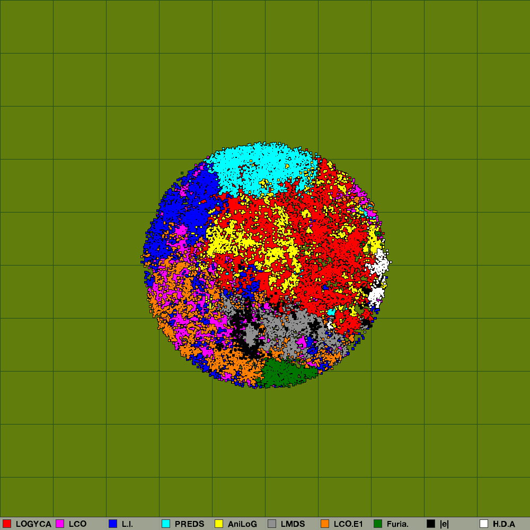Image resolution: width=530 pixels, height=530 pixels.
Task: Select the H.D.A label in the legend
Action: pyautogui.click(x=504, y=524)
